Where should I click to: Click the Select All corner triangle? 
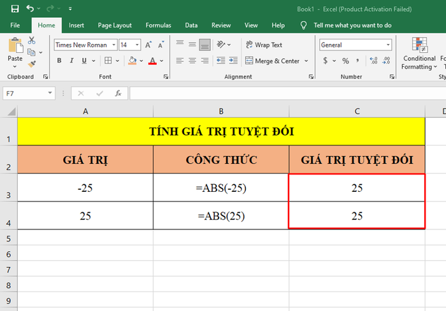(x=11, y=112)
